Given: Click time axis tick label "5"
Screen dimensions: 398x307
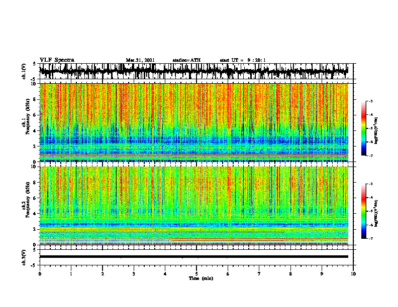Looking at the screenshot, I should [x=196, y=274].
